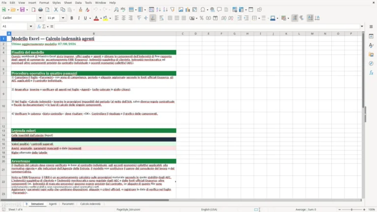Toggle Align Bottom vertical alignment
Screen dimensions: 377x212
pos(153,18)
